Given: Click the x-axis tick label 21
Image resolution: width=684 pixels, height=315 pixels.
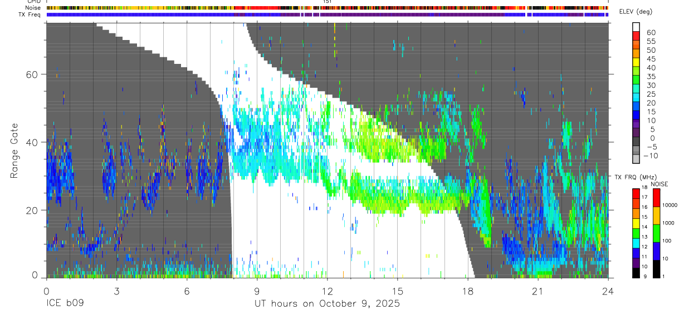Looking at the screenshot, I should pyautogui.click(x=538, y=291).
